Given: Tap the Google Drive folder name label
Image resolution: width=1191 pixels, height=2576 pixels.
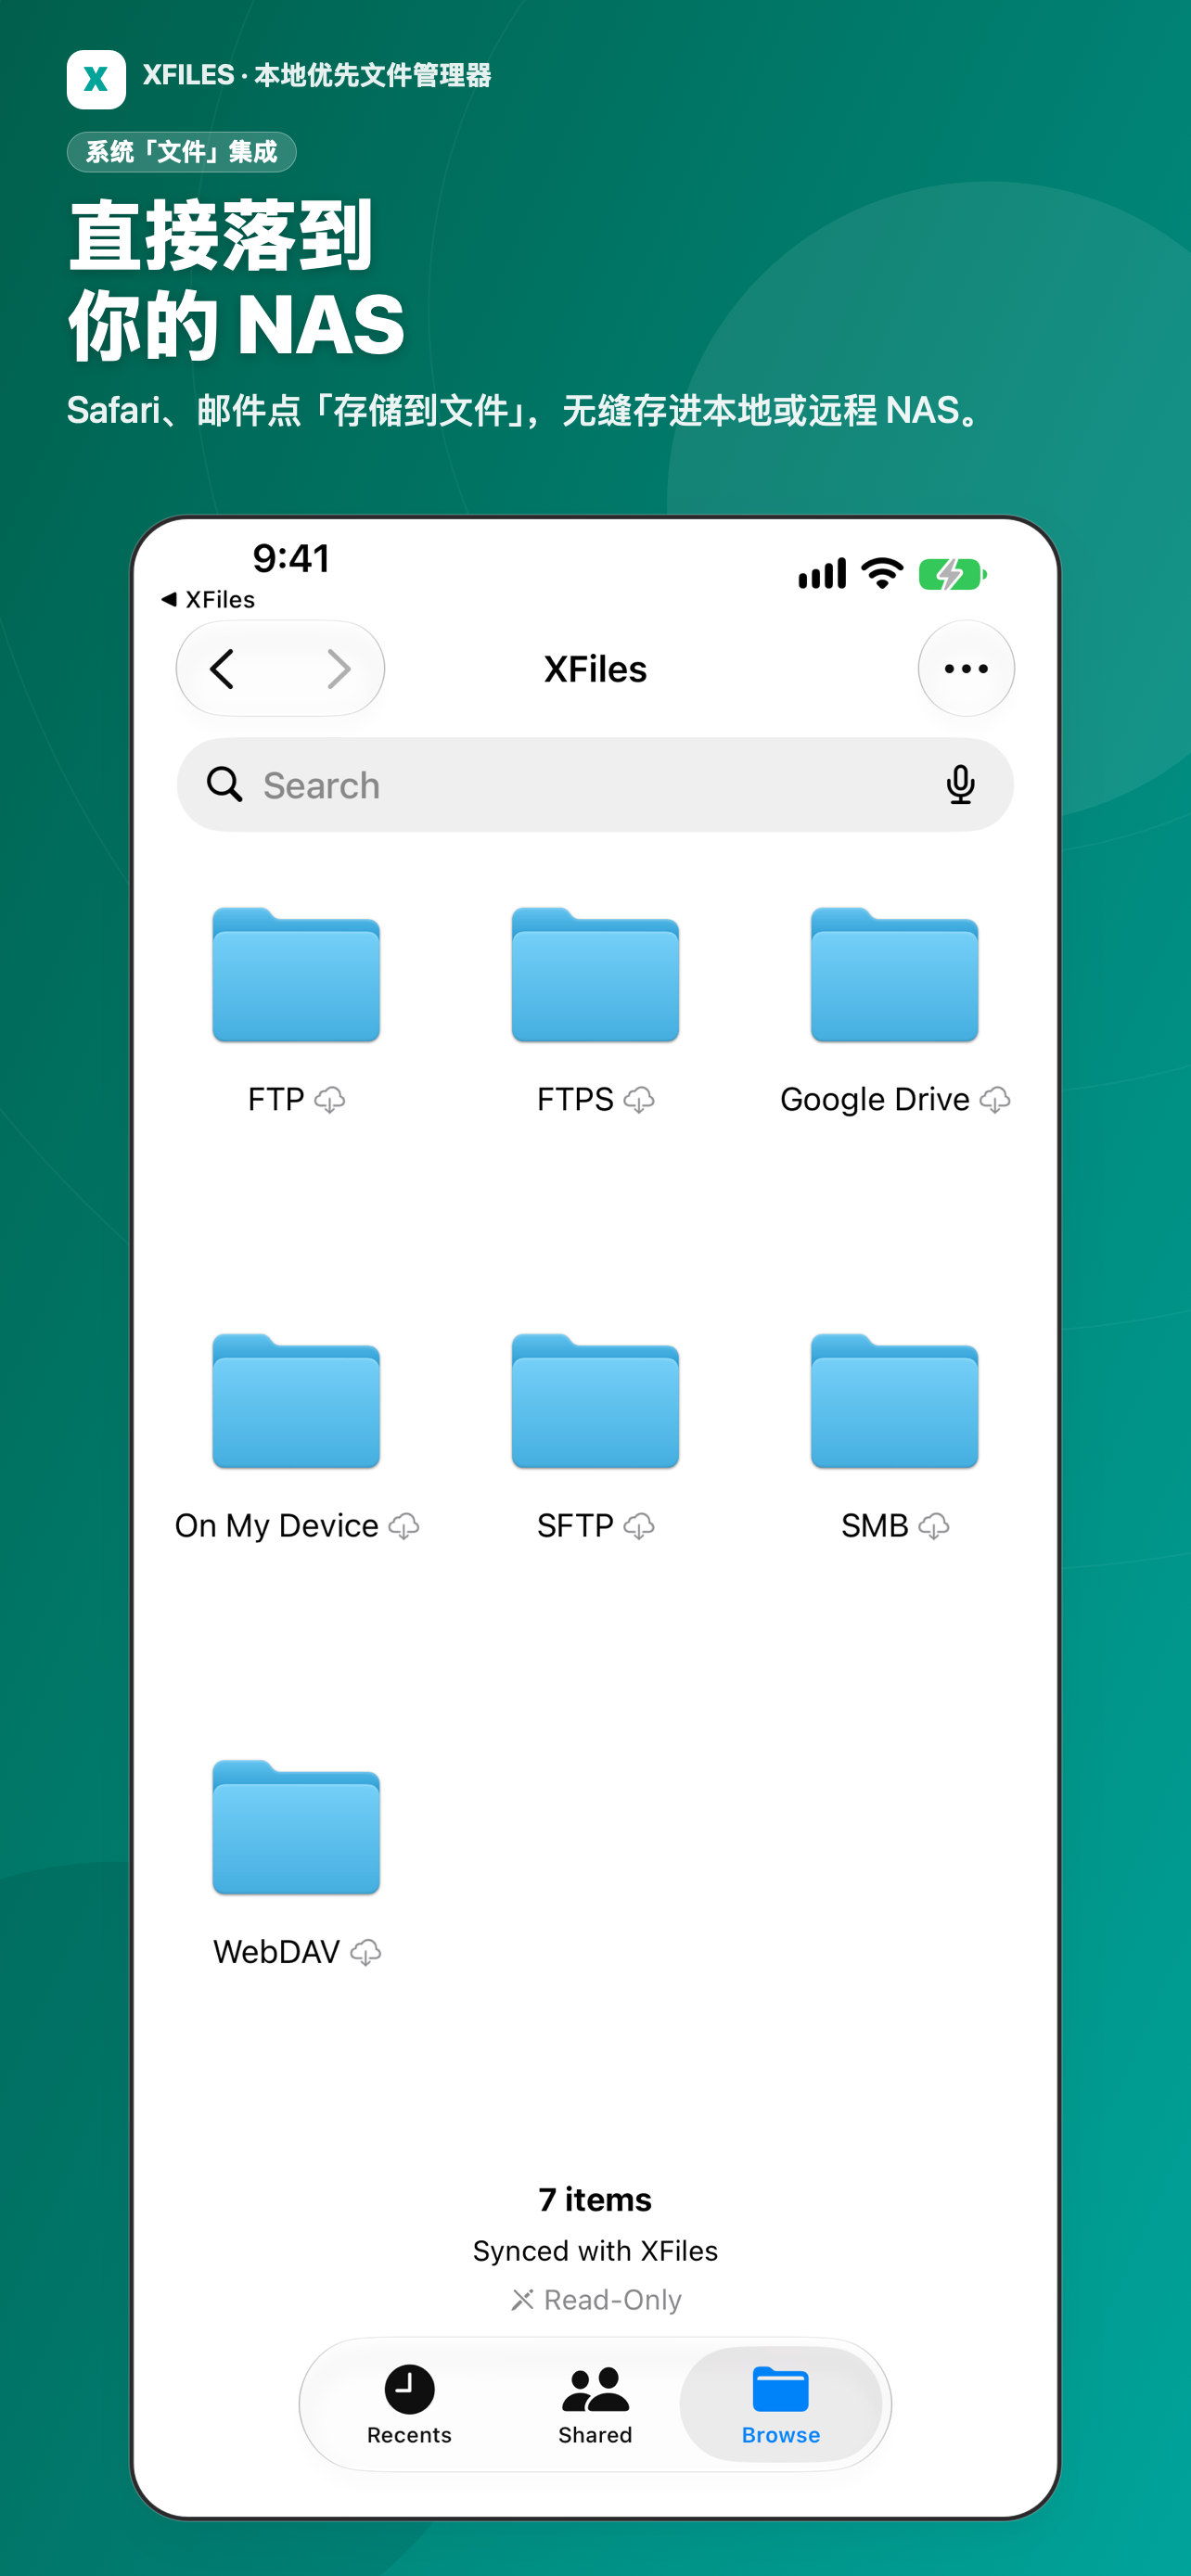Looking at the screenshot, I should (x=875, y=1100).
